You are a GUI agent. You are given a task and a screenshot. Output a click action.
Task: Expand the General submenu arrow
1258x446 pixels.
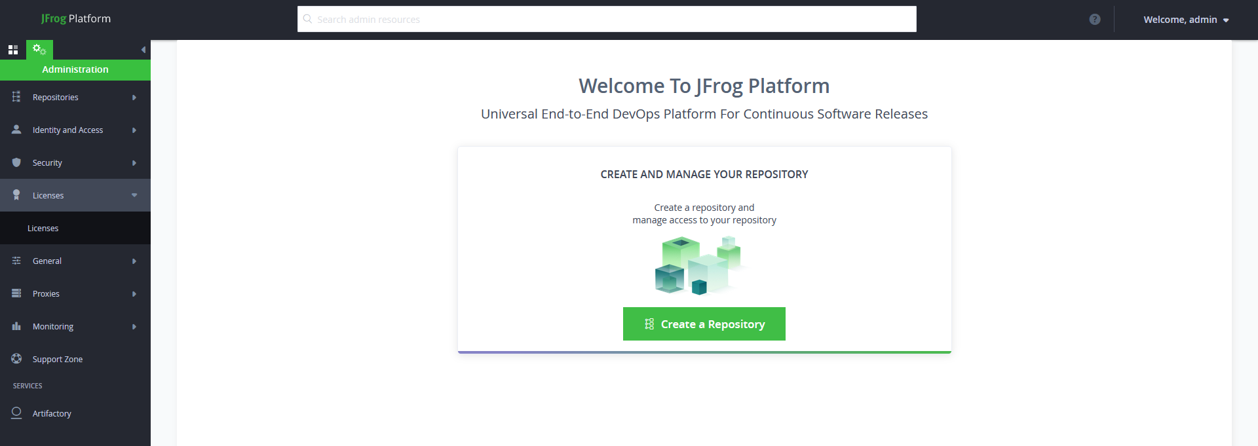(x=134, y=261)
